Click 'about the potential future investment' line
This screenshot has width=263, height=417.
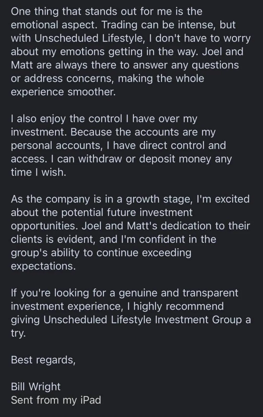102,212
